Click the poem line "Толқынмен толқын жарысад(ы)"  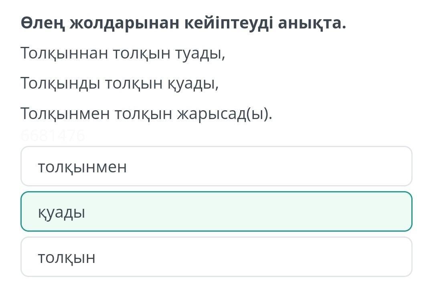coord(146,113)
